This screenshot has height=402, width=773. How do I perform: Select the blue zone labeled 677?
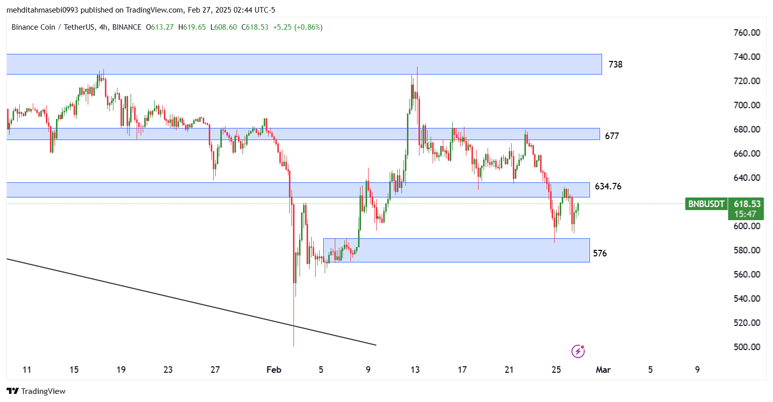click(x=303, y=134)
